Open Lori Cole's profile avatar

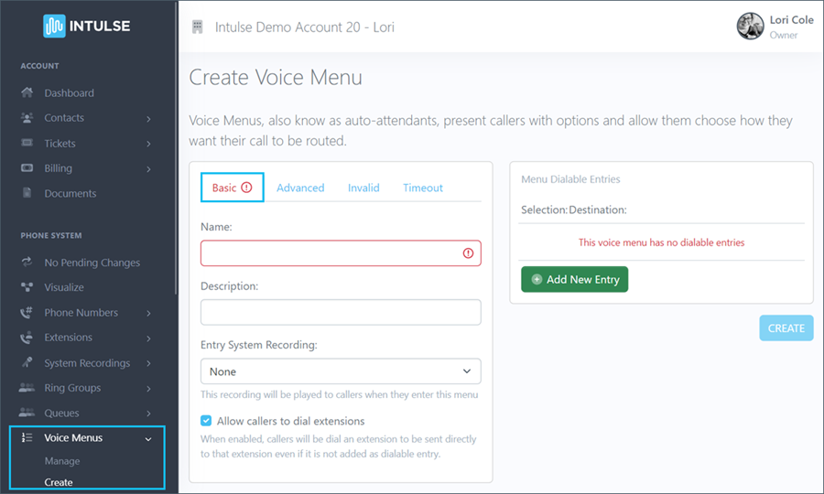tap(750, 27)
